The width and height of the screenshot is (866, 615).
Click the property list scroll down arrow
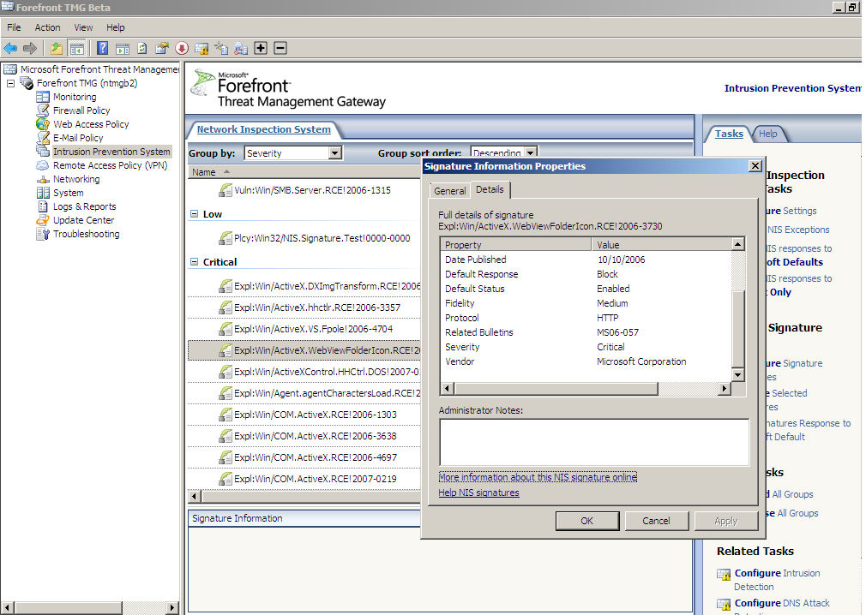tap(738, 375)
